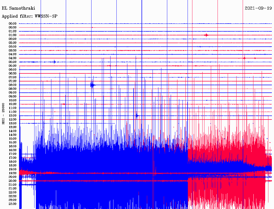Click the HL Samothraki station title

tap(18, 8)
